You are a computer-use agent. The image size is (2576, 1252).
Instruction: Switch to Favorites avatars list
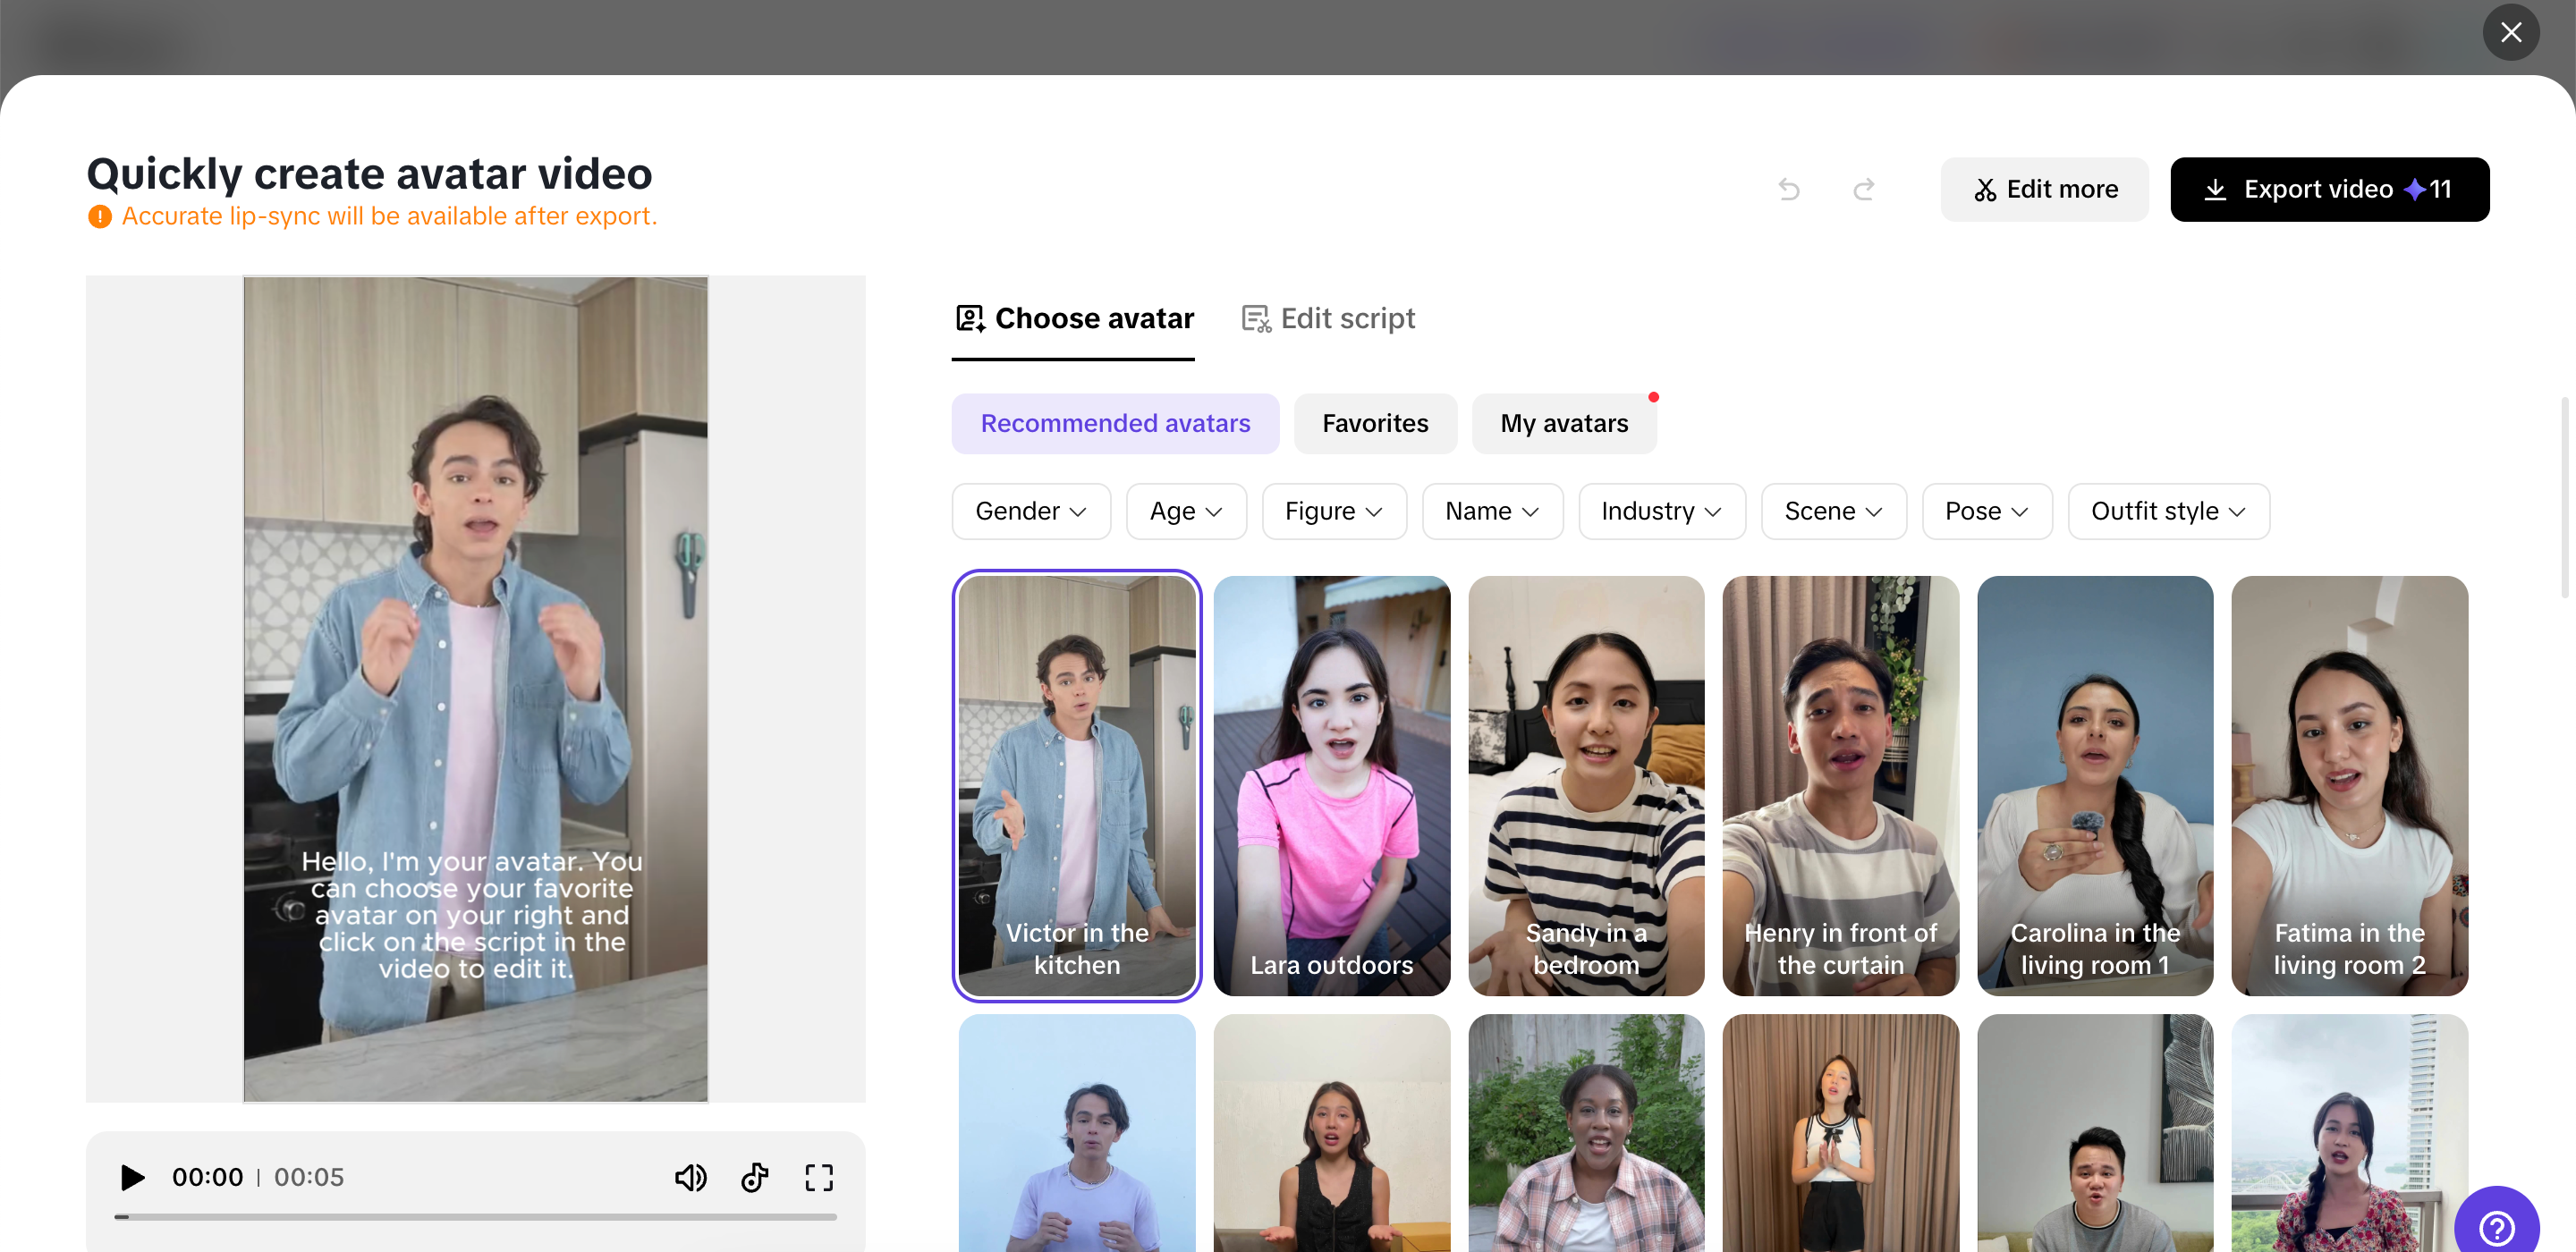click(x=1374, y=423)
